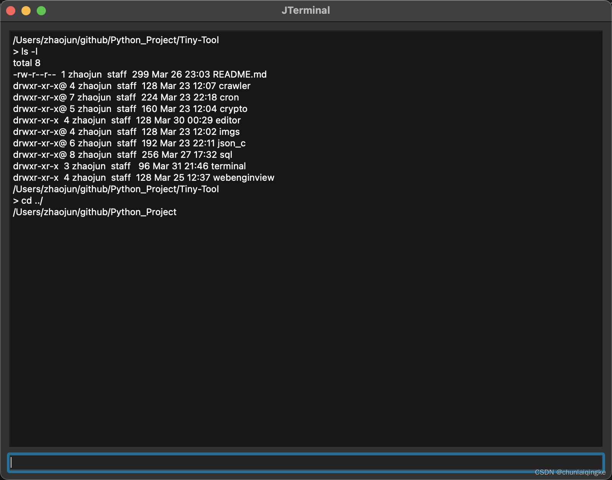Image resolution: width=612 pixels, height=480 pixels.
Task: Click the editor directory entry
Action: click(x=127, y=120)
